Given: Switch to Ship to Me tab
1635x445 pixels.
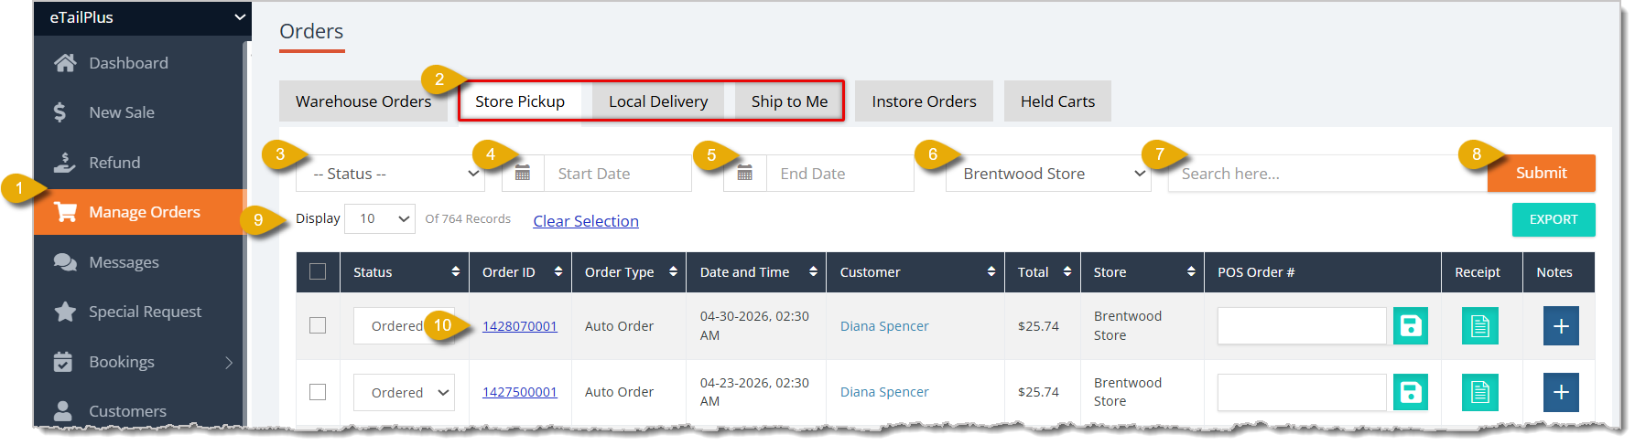Looking at the screenshot, I should pyautogui.click(x=789, y=101).
